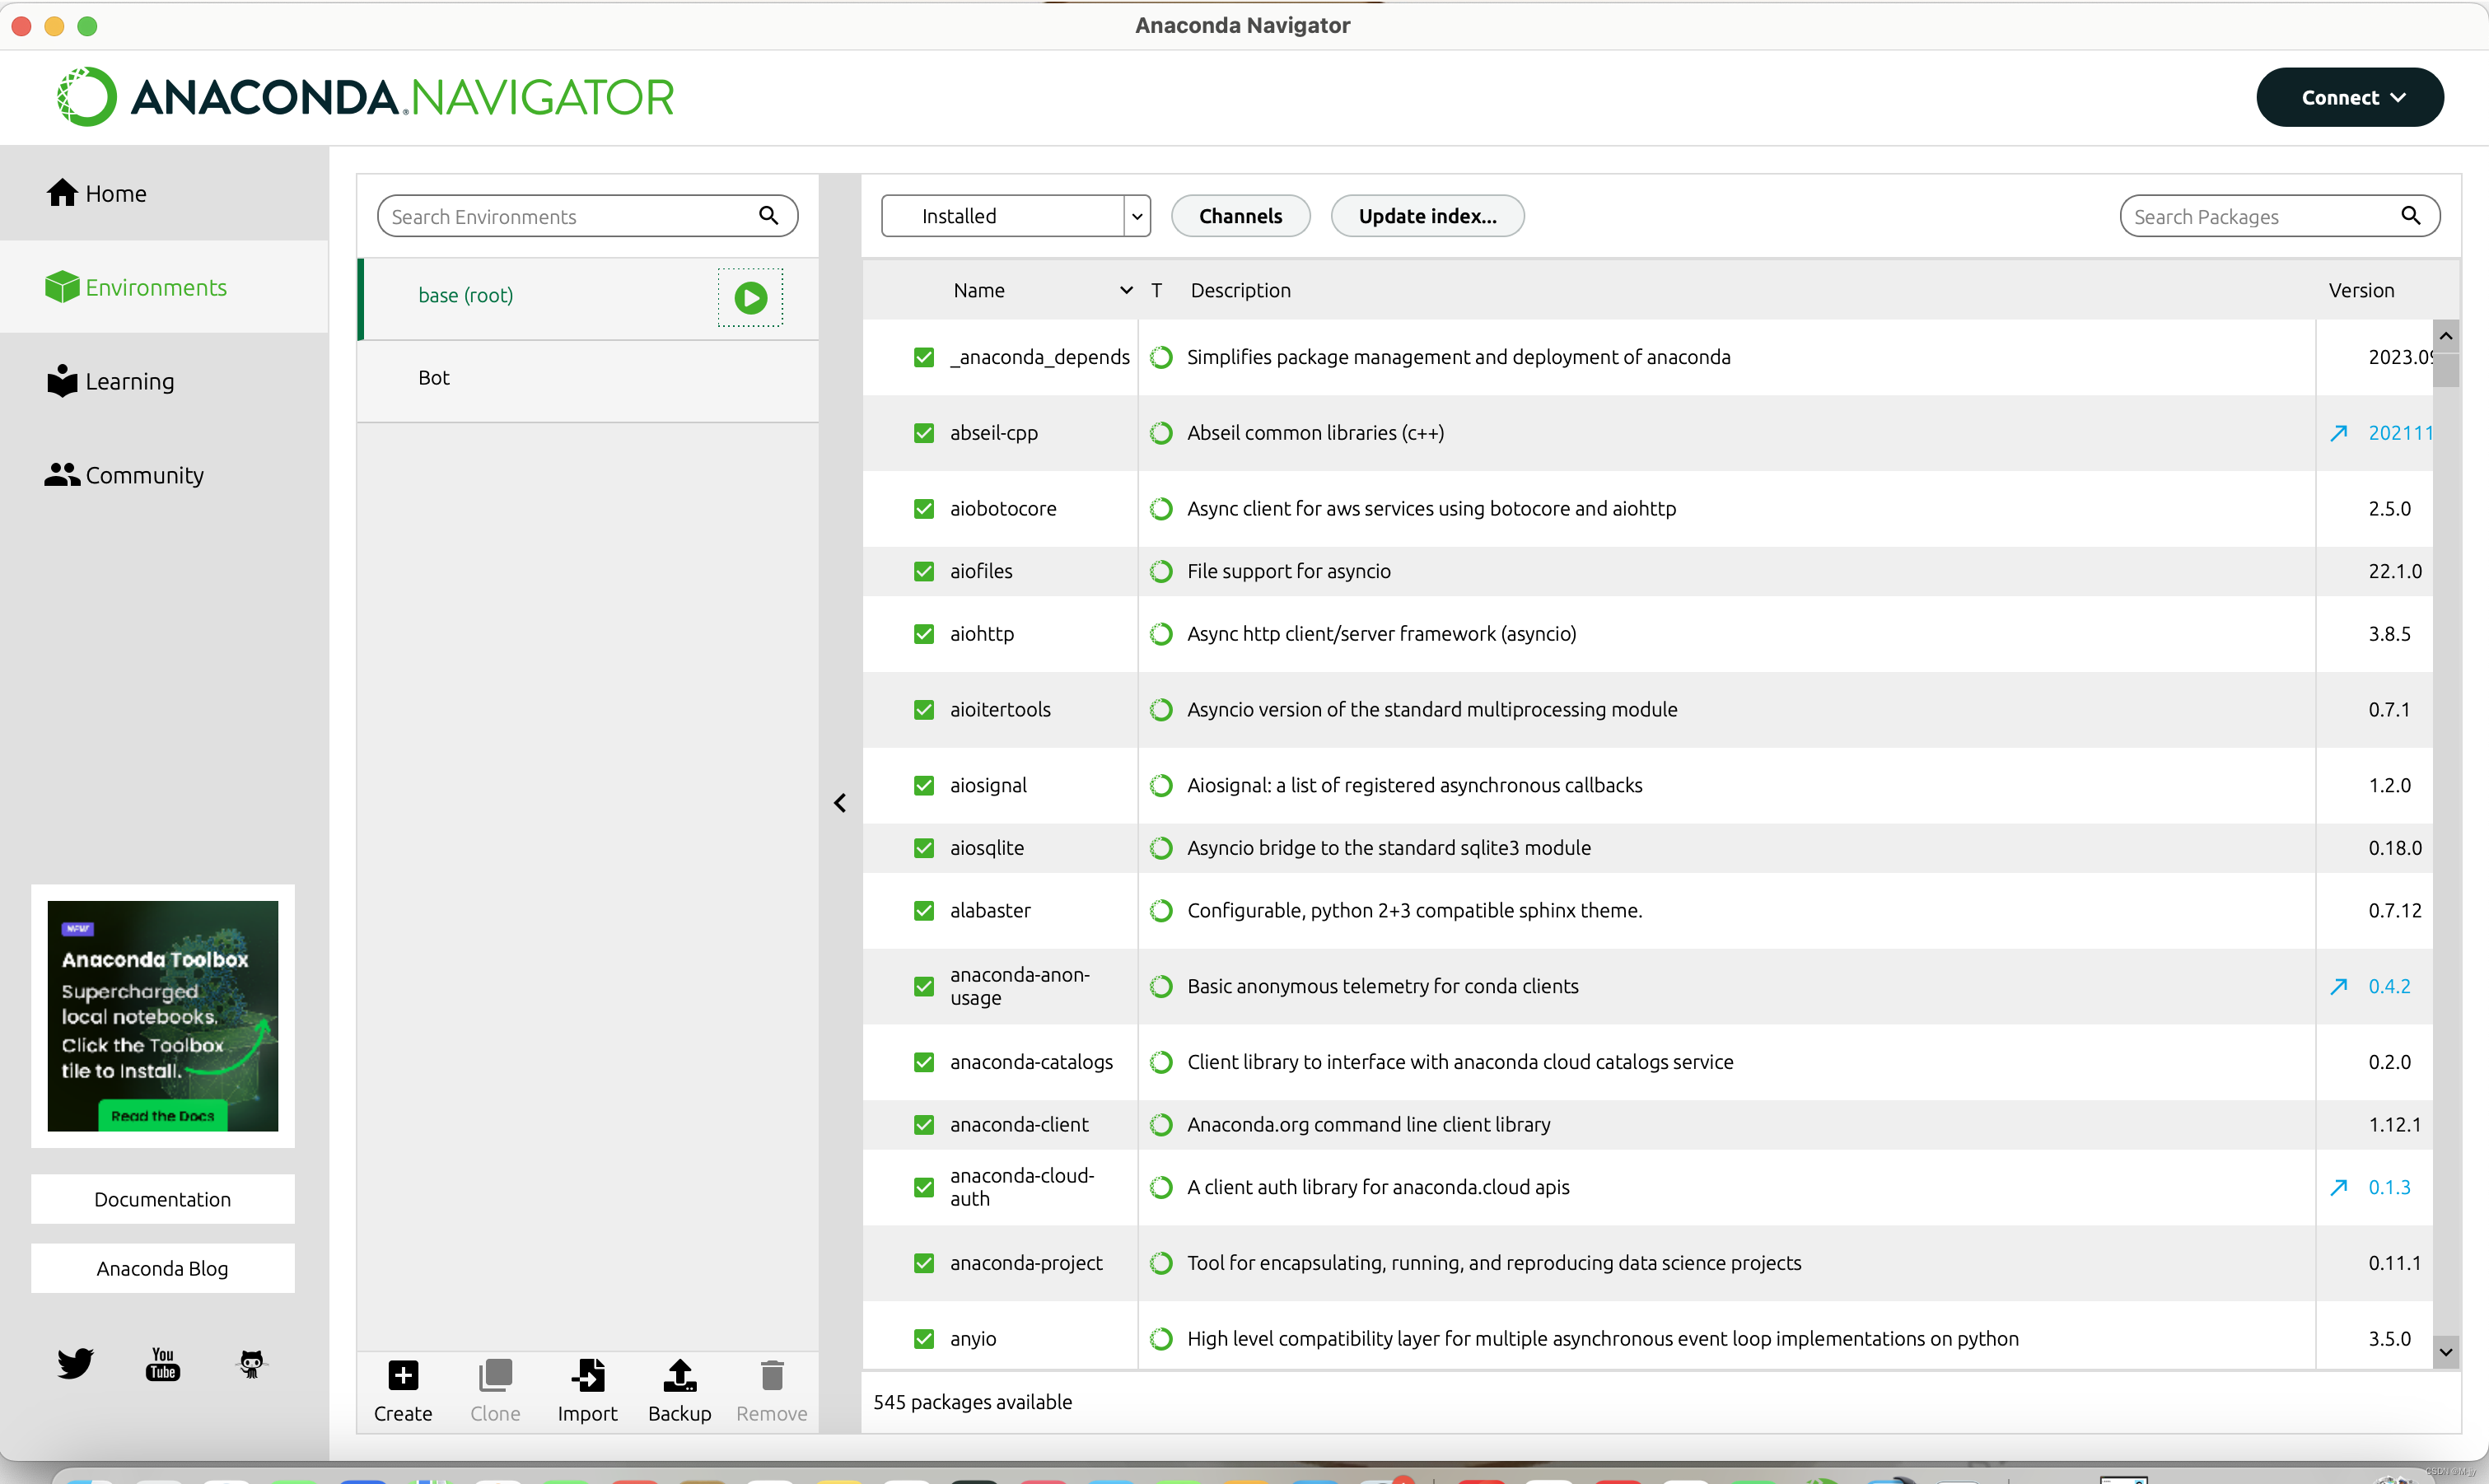
Task: Click the T column header
Action: tap(1156, 290)
